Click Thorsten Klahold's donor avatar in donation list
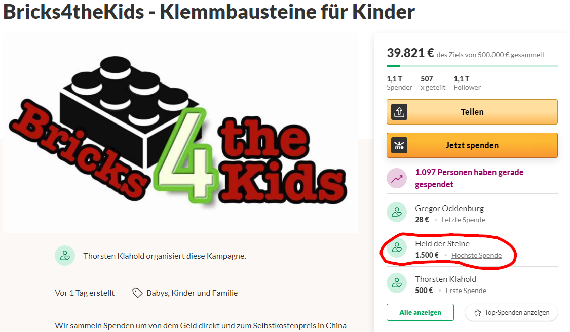The width and height of the screenshot is (570, 332). point(397,283)
